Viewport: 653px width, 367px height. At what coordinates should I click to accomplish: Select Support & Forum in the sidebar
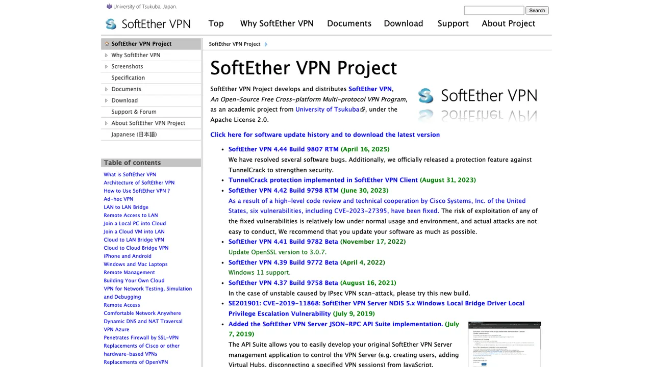pyautogui.click(x=134, y=112)
